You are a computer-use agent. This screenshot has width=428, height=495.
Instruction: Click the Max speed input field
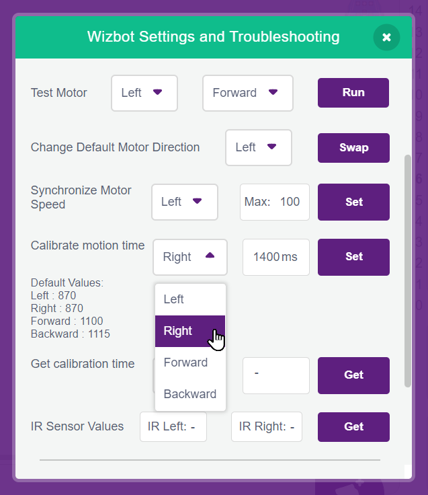pyautogui.click(x=275, y=202)
